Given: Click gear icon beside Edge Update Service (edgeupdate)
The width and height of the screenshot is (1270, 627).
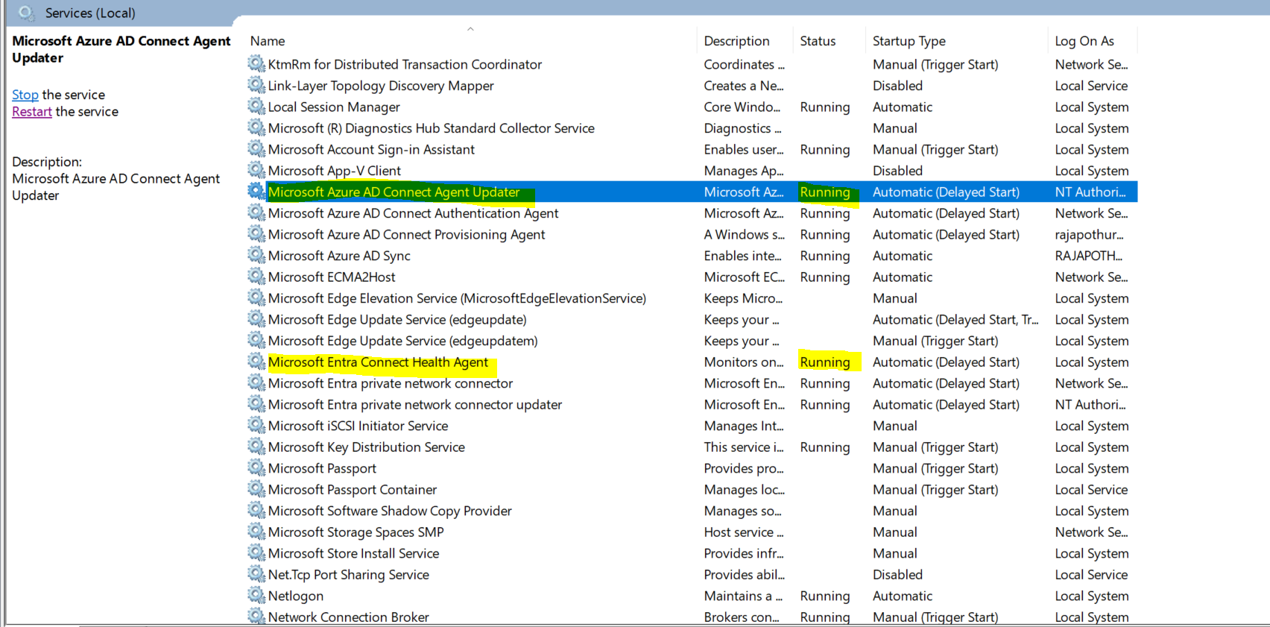Looking at the screenshot, I should pyautogui.click(x=256, y=319).
